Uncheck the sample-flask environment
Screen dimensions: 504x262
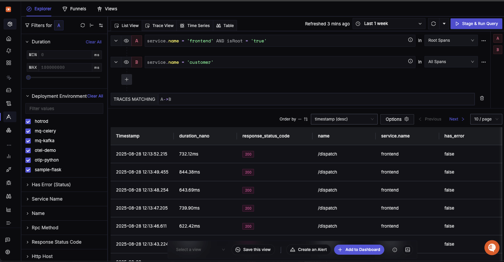(x=28, y=170)
